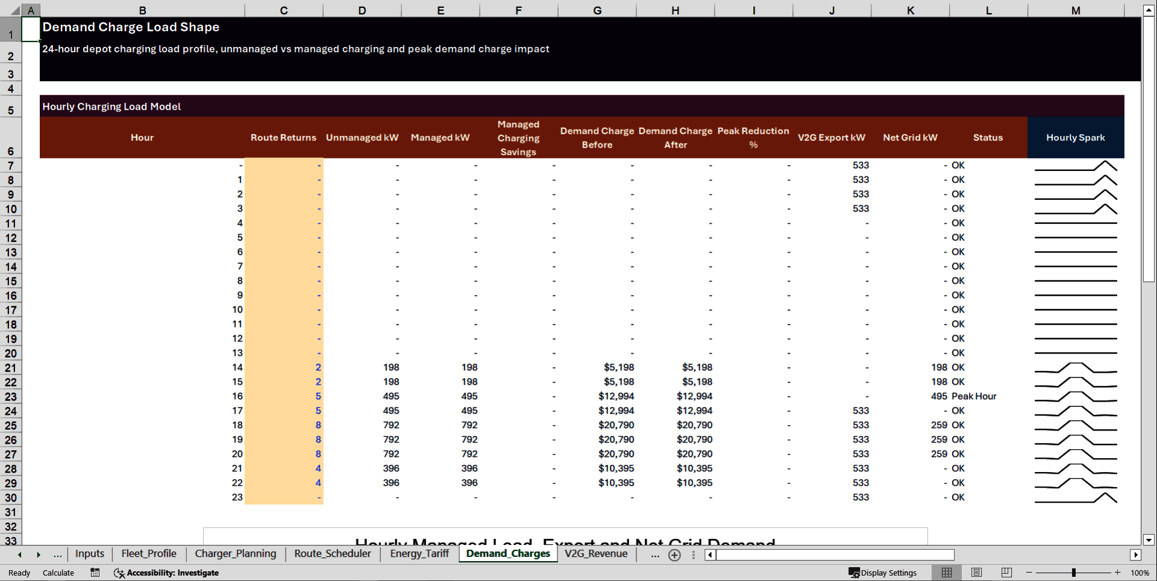
Task: Click the Route Returns column header cell
Action: pos(283,138)
